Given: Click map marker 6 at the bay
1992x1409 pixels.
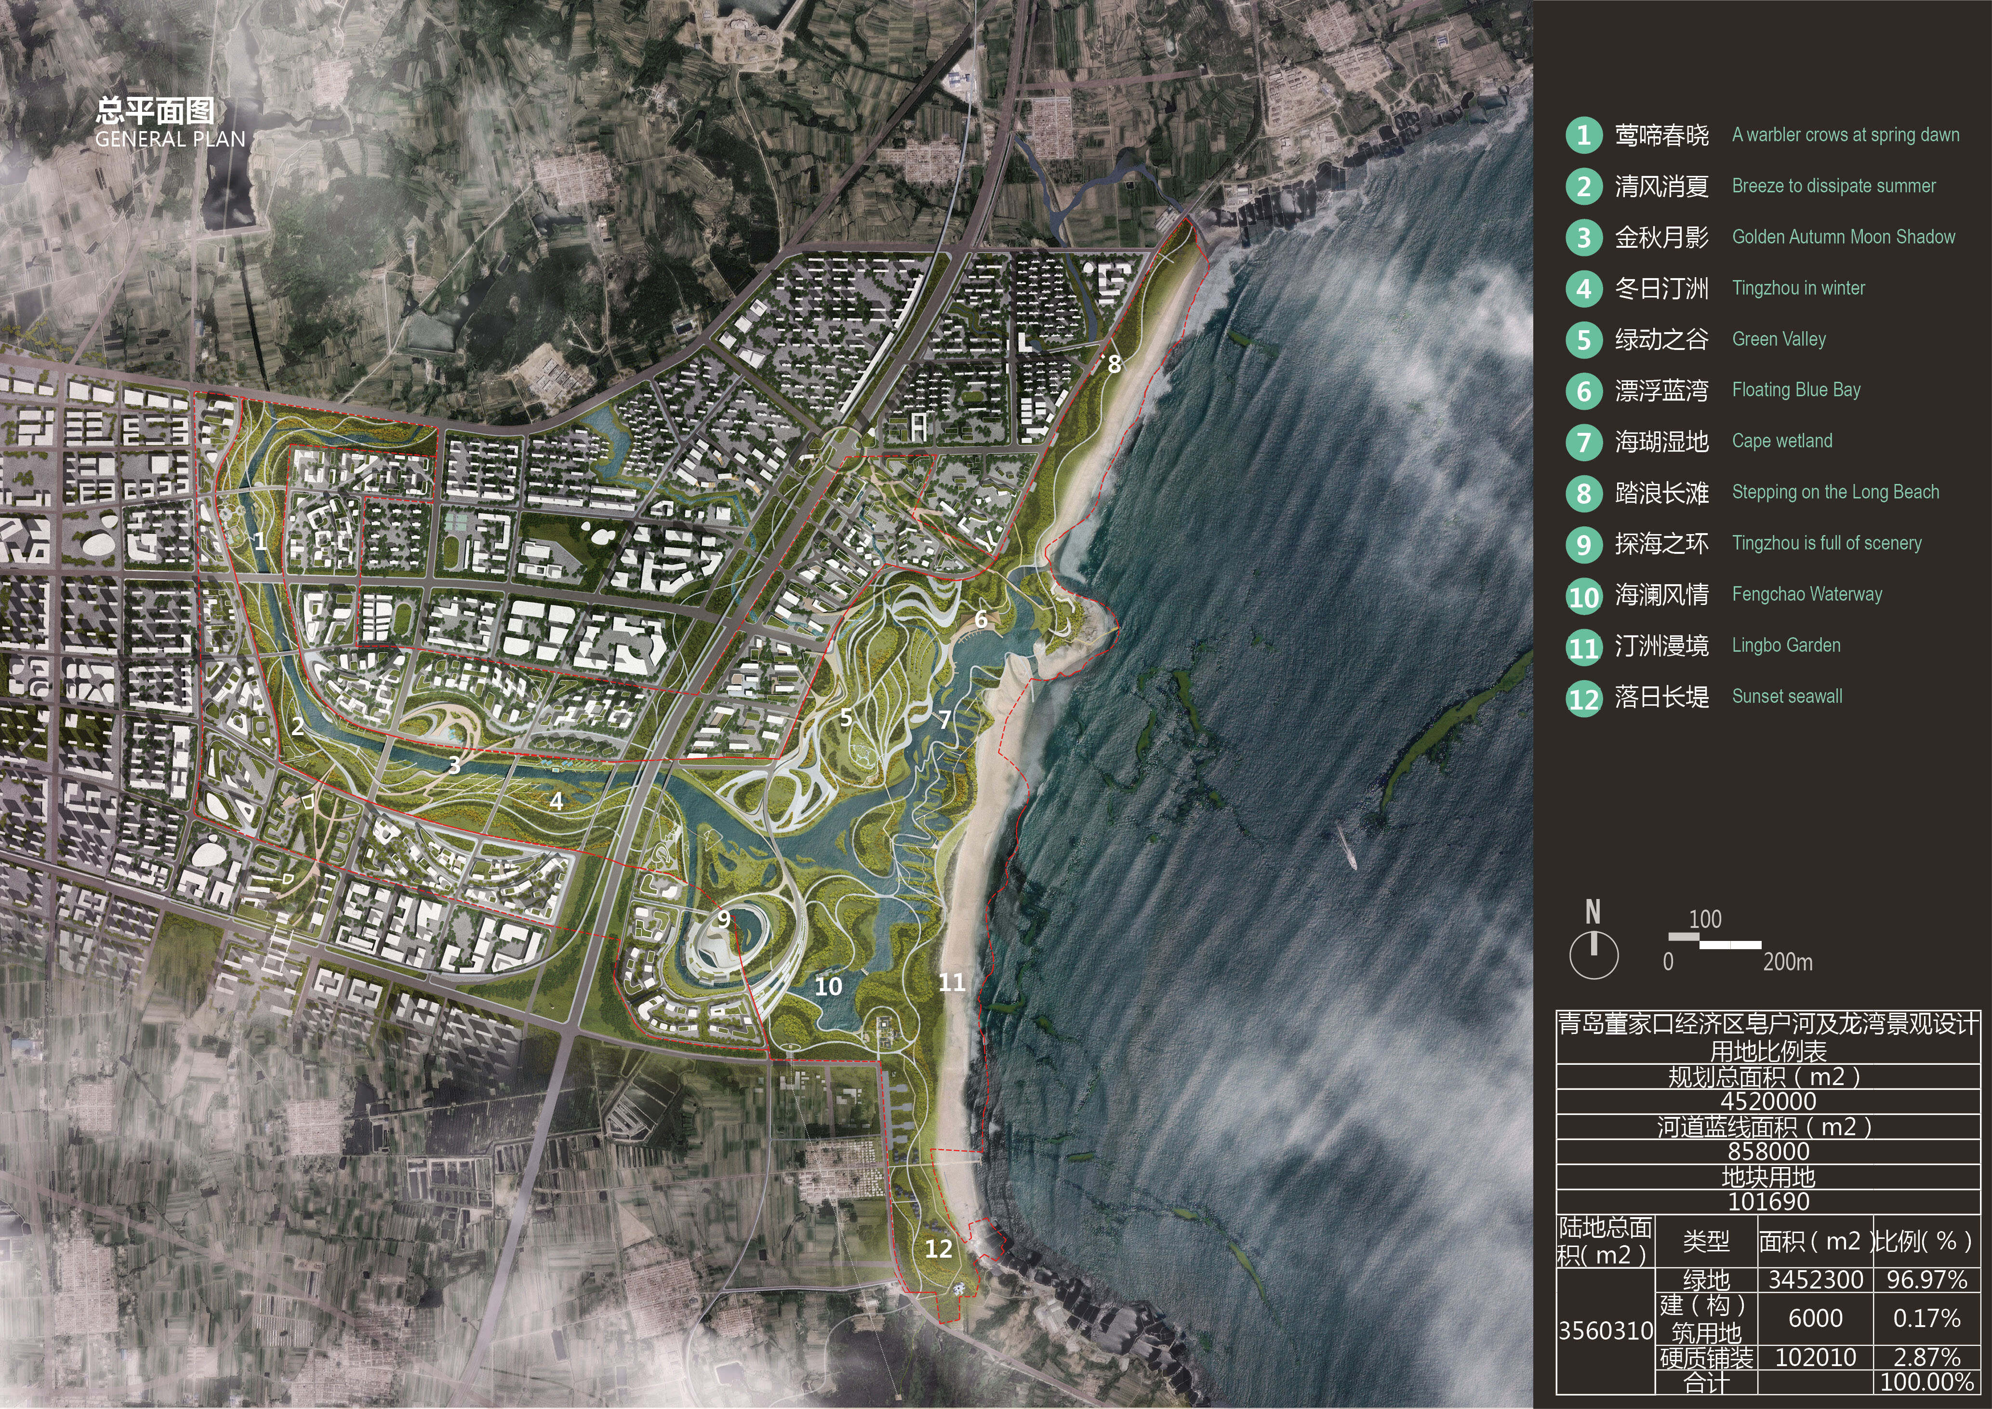Looking at the screenshot, I should (x=981, y=620).
